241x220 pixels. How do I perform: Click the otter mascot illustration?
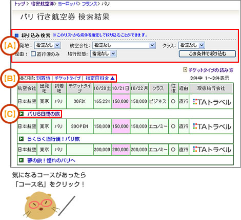[x=41, y=205]
